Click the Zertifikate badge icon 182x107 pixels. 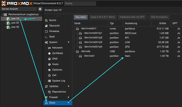coord(49,53)
